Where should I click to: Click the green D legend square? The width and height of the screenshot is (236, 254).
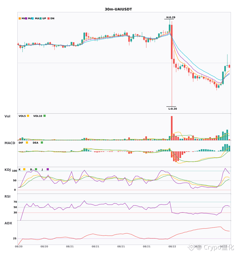(36, 169)
